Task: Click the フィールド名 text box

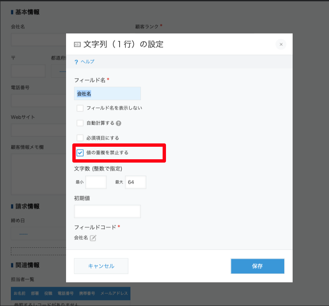Action: tap(107, 94)
